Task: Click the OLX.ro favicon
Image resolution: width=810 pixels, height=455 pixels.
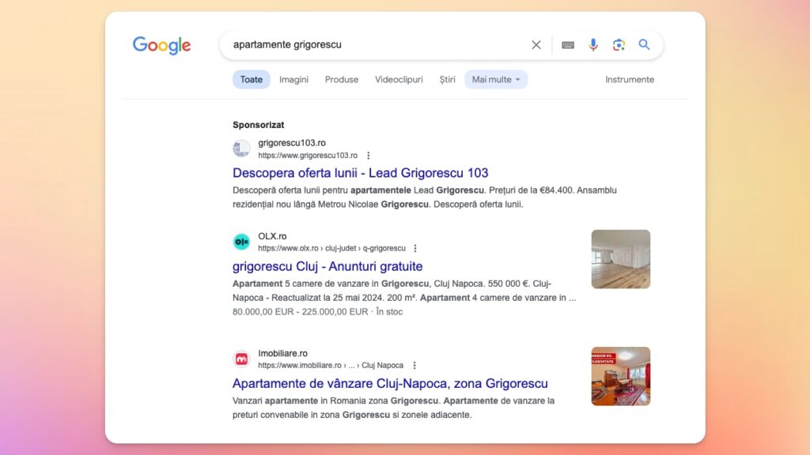Action: pyautogui.click(x=241, y=242)
